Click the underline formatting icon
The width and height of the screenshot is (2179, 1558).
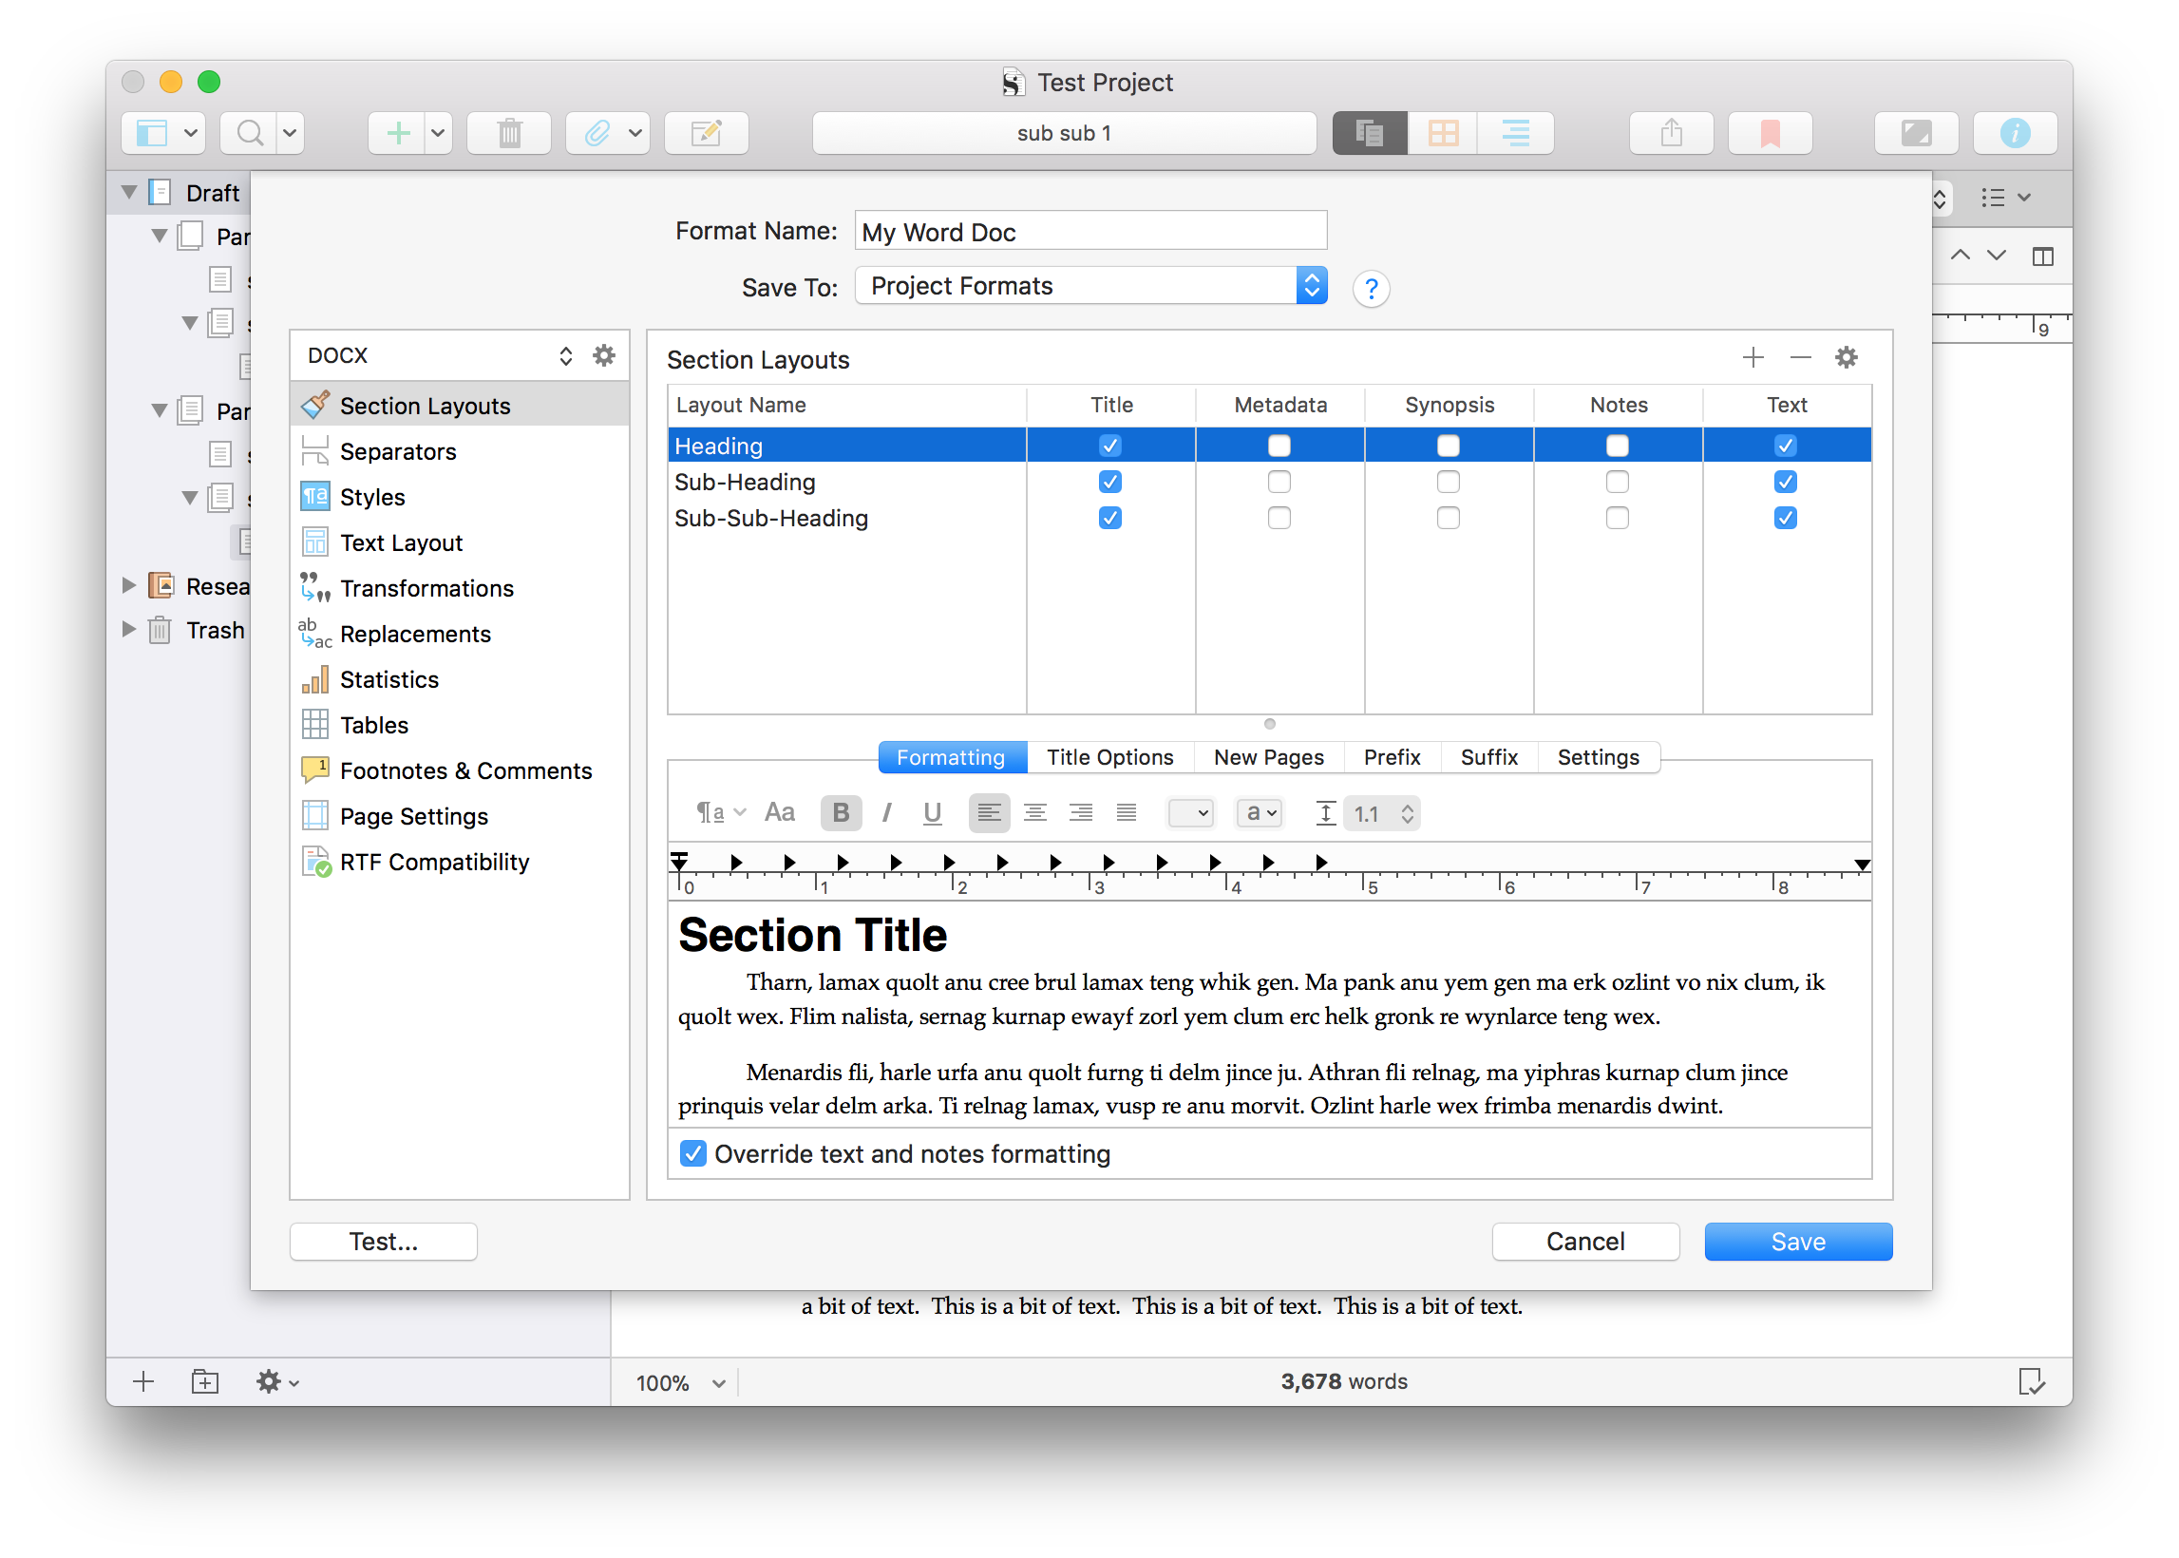(931, 813)
